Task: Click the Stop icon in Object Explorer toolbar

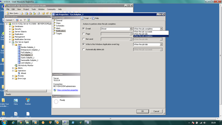Action: click(x=21, y=20)
